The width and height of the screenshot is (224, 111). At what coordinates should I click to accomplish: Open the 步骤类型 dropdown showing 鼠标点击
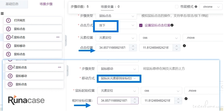[x=116, y=16]
